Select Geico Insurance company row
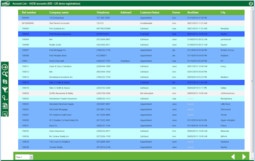The image size is (255, 161). point(131,131)
